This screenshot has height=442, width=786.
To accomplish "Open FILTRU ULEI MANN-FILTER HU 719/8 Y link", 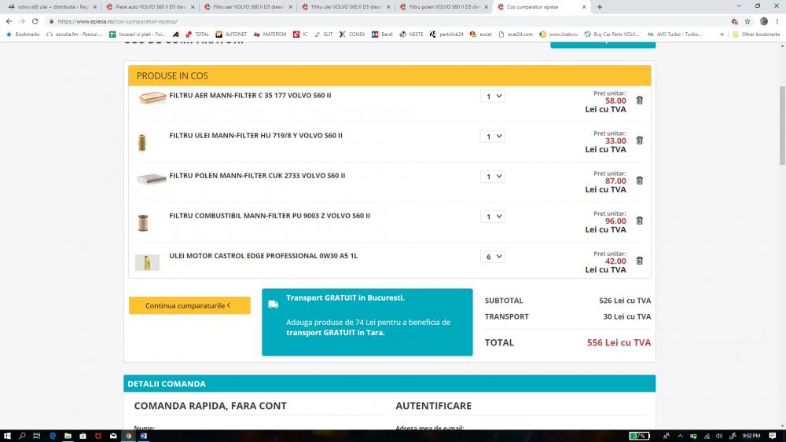I will tap(255, 135).
